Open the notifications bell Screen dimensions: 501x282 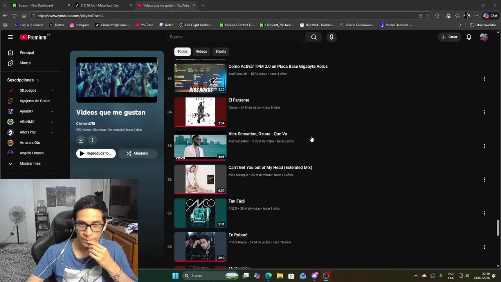[x=469, y=37]
